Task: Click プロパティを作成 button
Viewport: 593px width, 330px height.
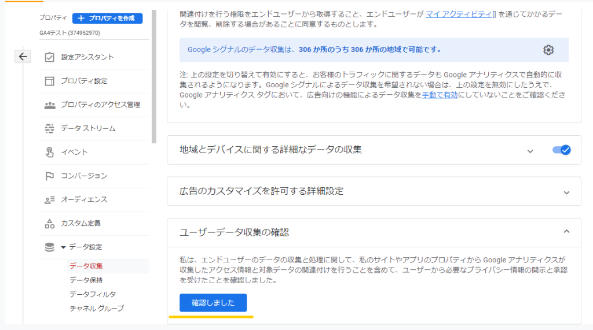Action: tap(107, 18)
